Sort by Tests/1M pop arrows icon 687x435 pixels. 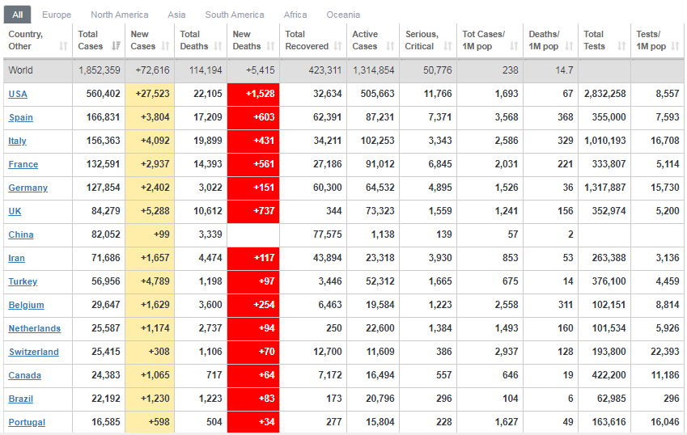tap(675, 46)
